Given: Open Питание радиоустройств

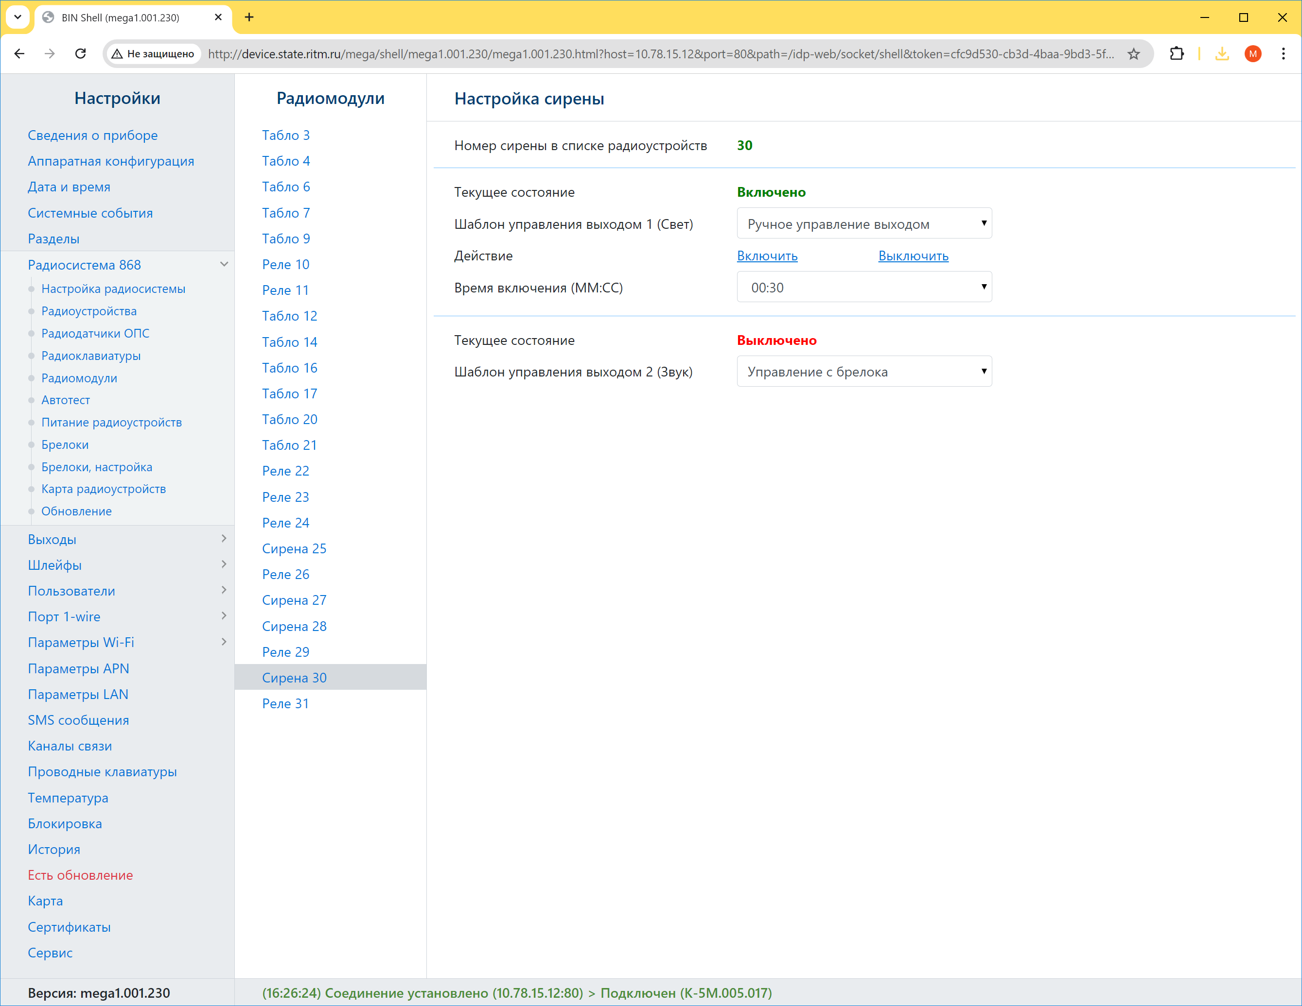Looking at the screenshot, I should [x=111, y=422].
